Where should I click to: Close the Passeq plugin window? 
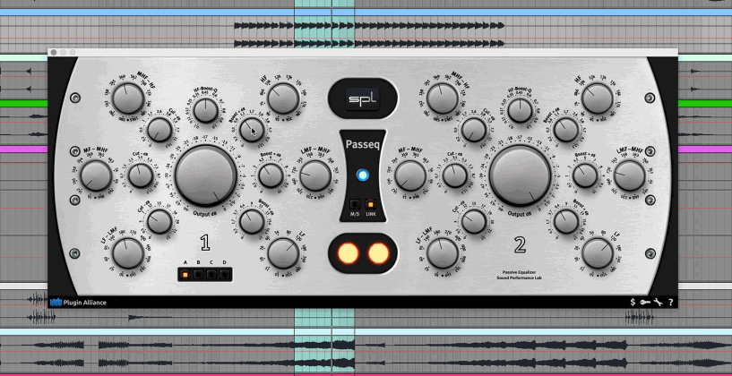[x=54, y=52]
